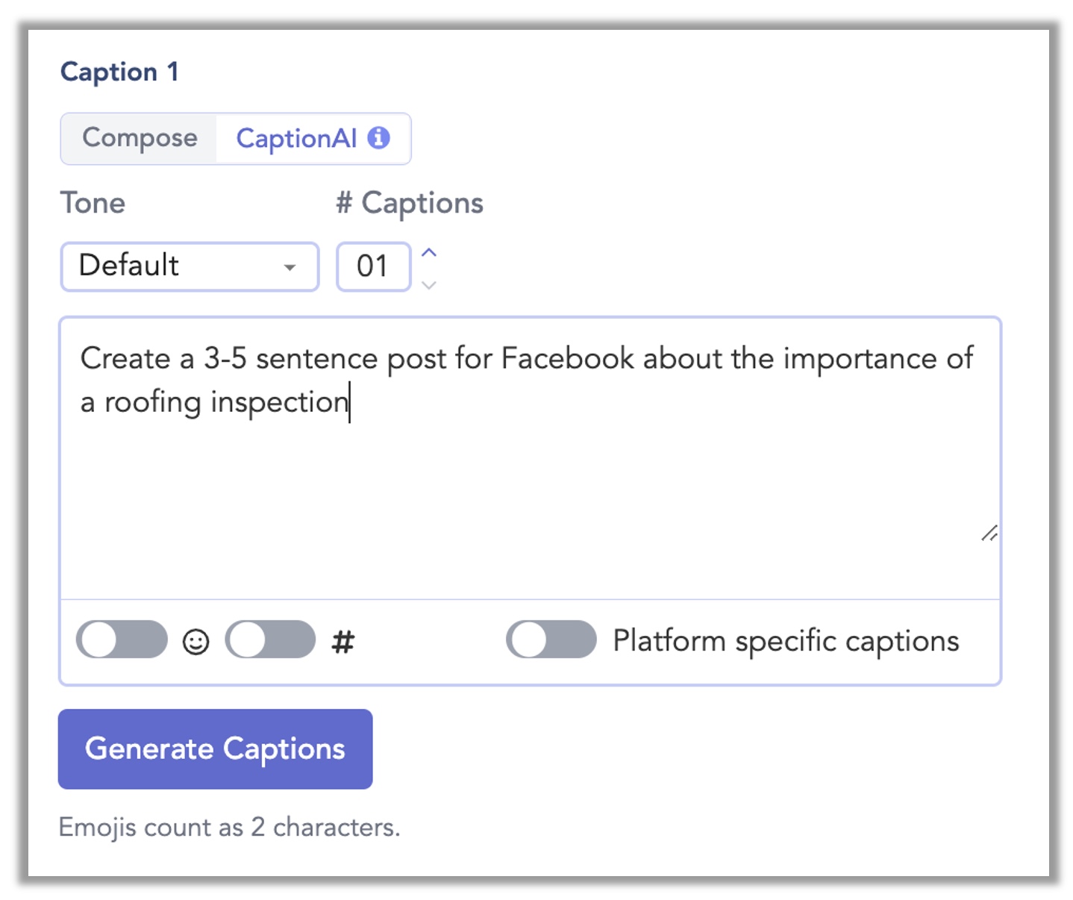The image size is (1073, 900).
Task: Focus the number of captions field
Action: pos(373,266)
